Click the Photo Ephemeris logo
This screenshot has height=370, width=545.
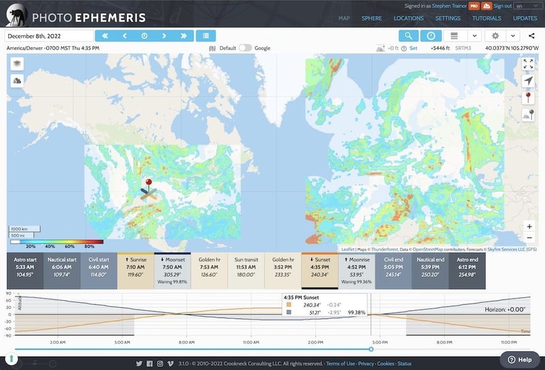(76, 15)
